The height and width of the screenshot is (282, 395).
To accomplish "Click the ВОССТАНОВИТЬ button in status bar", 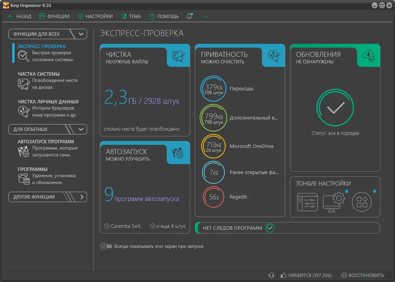I will [362, 275].
